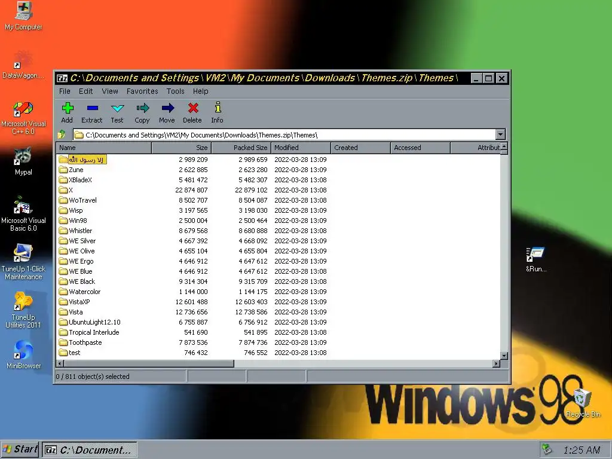Viewport: 612px width, 459px height.
Task: Open the Help menu
Action: tap(201, 91)
